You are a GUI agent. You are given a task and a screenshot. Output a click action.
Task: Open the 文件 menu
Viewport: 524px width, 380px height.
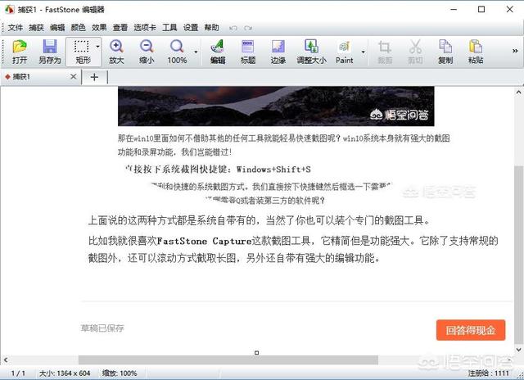pos(16,28)
